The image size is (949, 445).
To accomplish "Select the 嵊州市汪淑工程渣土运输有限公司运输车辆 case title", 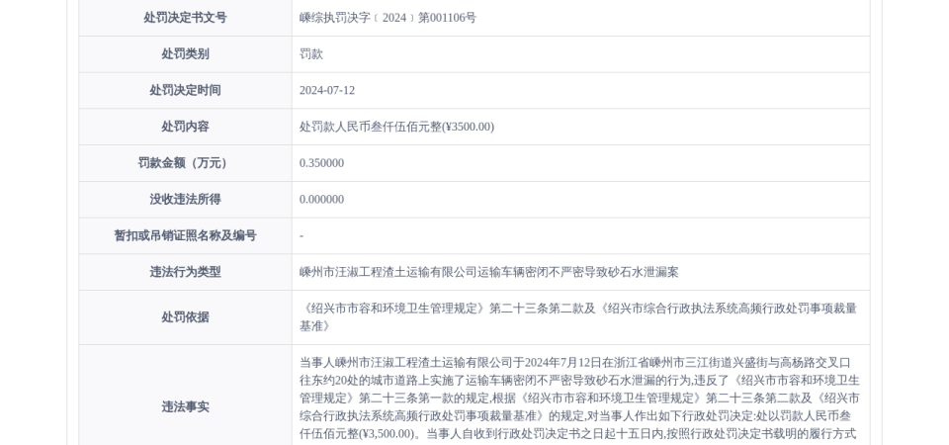I will click(489, 272).
